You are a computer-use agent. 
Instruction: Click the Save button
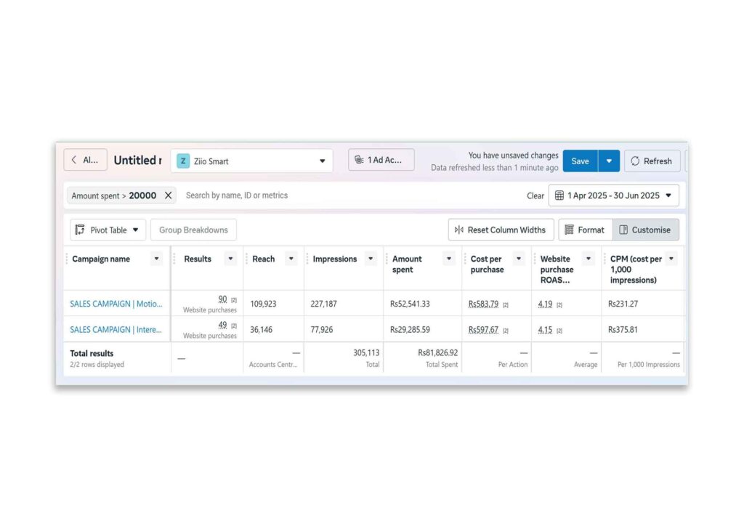(x=580, y=161)
